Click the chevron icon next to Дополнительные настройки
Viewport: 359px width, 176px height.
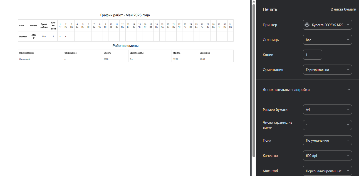(349, 90)
